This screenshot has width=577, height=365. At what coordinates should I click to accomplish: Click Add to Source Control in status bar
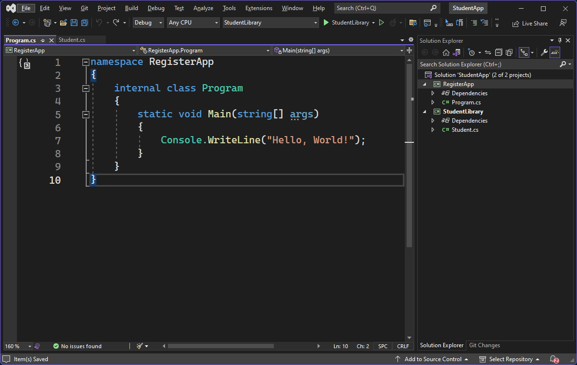click(x=432, y=359)
